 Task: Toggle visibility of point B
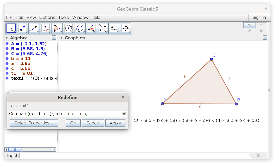[7, 49]
